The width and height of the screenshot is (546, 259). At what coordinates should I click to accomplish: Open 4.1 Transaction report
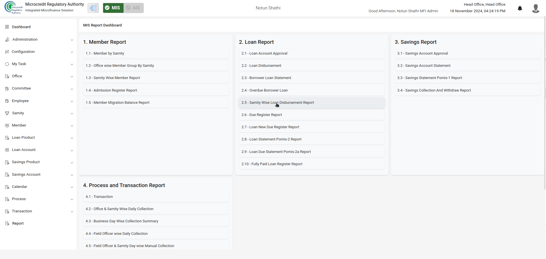tap(156, 197)
